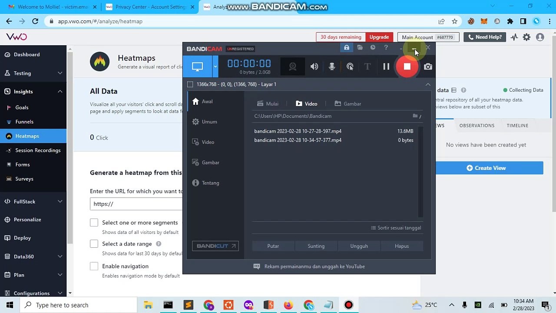Switch to the Timeline tab
The height and width of the screenshot is (313, 556).
click(517, 125)
